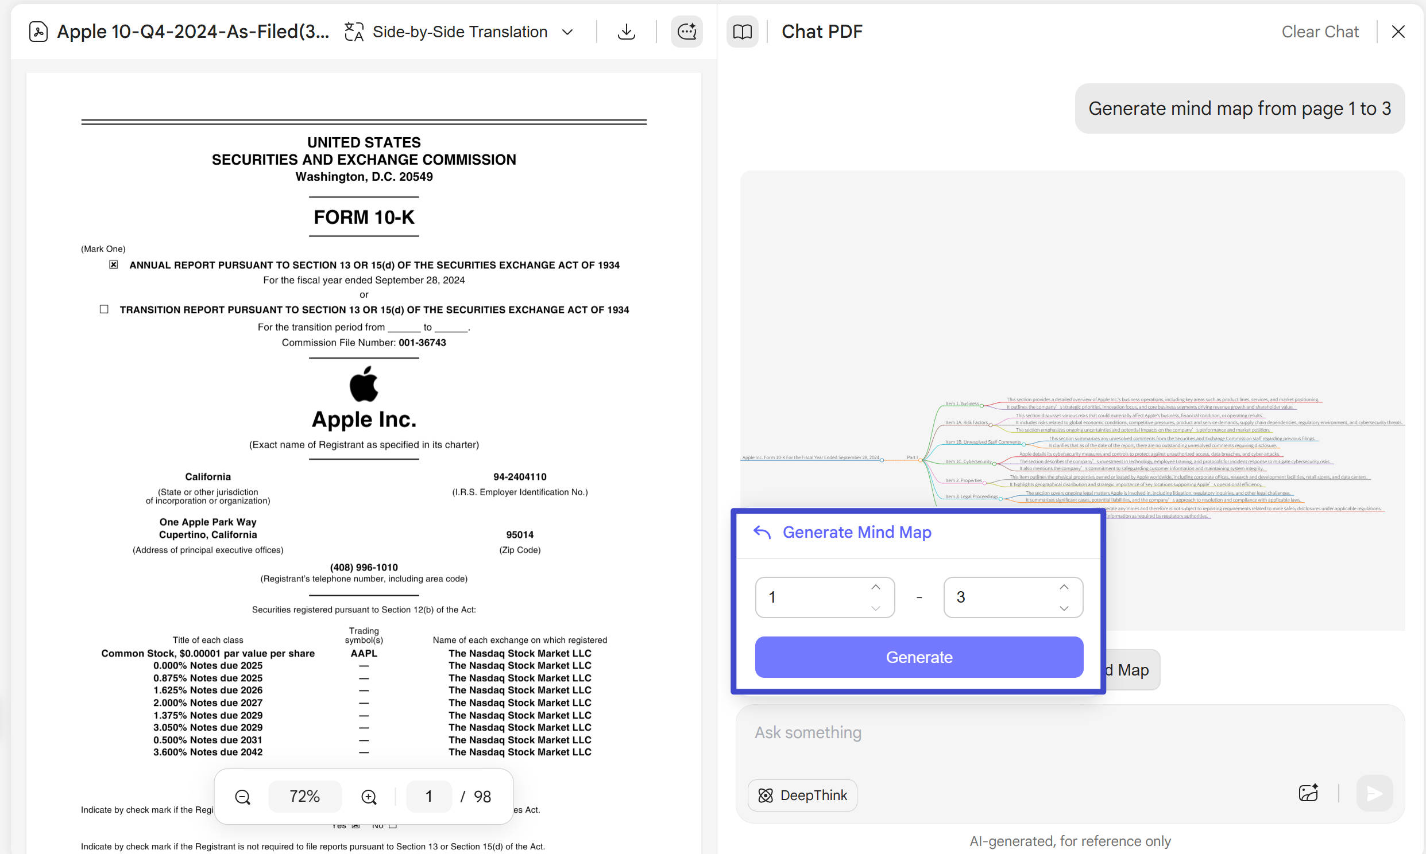Increase the end page stepper value

[x=1064, y=587]
